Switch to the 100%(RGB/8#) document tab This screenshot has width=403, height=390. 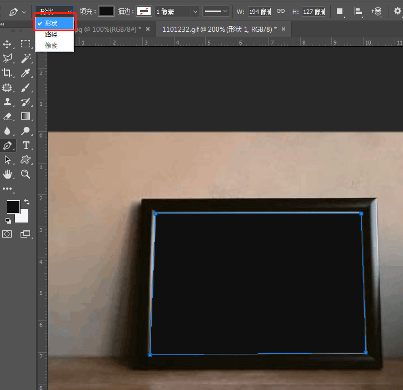(x=108, y=29)
